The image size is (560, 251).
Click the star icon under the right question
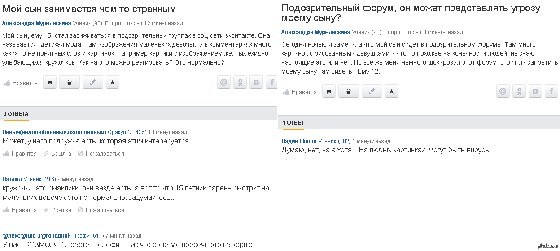[392, 91]
